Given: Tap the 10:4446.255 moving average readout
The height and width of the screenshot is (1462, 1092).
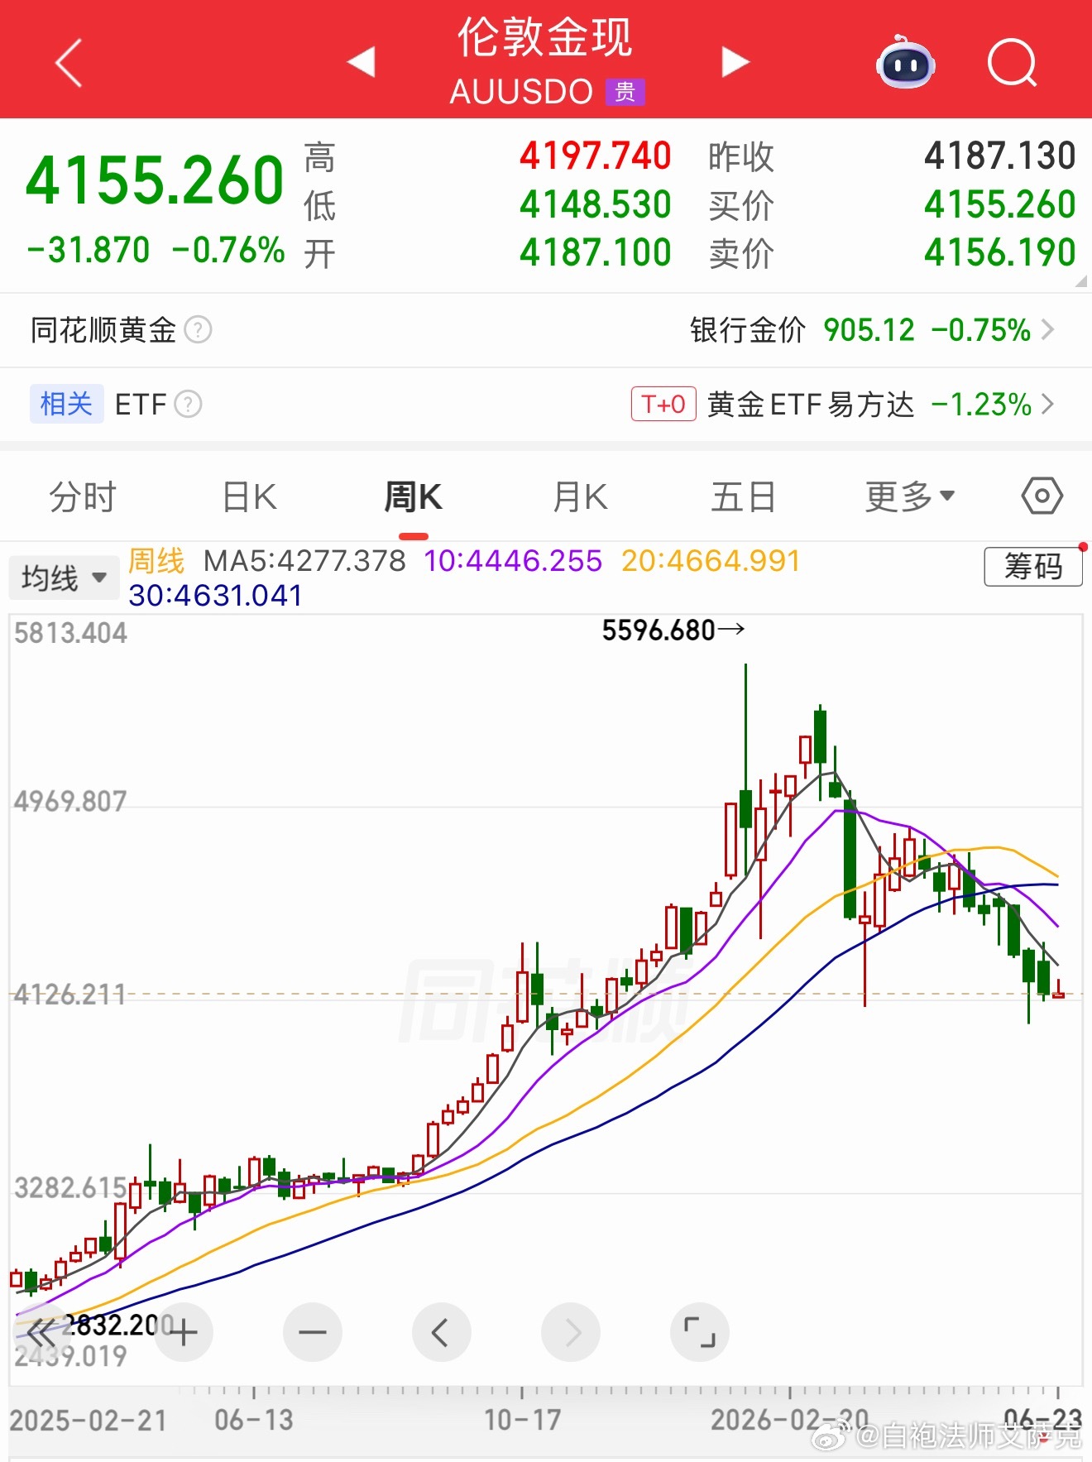Looking at the screenshot, I should (513, 561).
